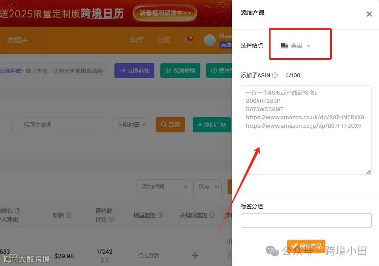Click the $29.98 price cell
Image resolution: width=379 pixels, height=266 pixels.
pyautogui.click(x=64, y=256)
